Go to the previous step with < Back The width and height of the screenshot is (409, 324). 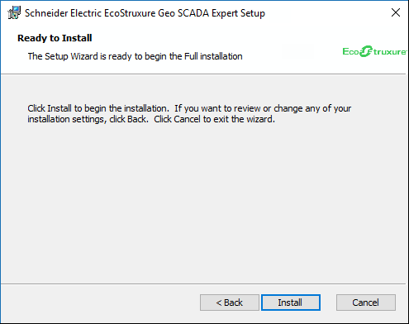[x=230, y=303]
